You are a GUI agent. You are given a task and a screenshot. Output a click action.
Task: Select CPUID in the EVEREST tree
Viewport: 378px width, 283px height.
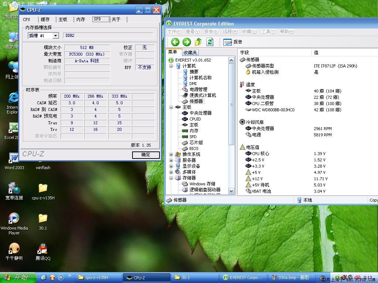(195, 119)
